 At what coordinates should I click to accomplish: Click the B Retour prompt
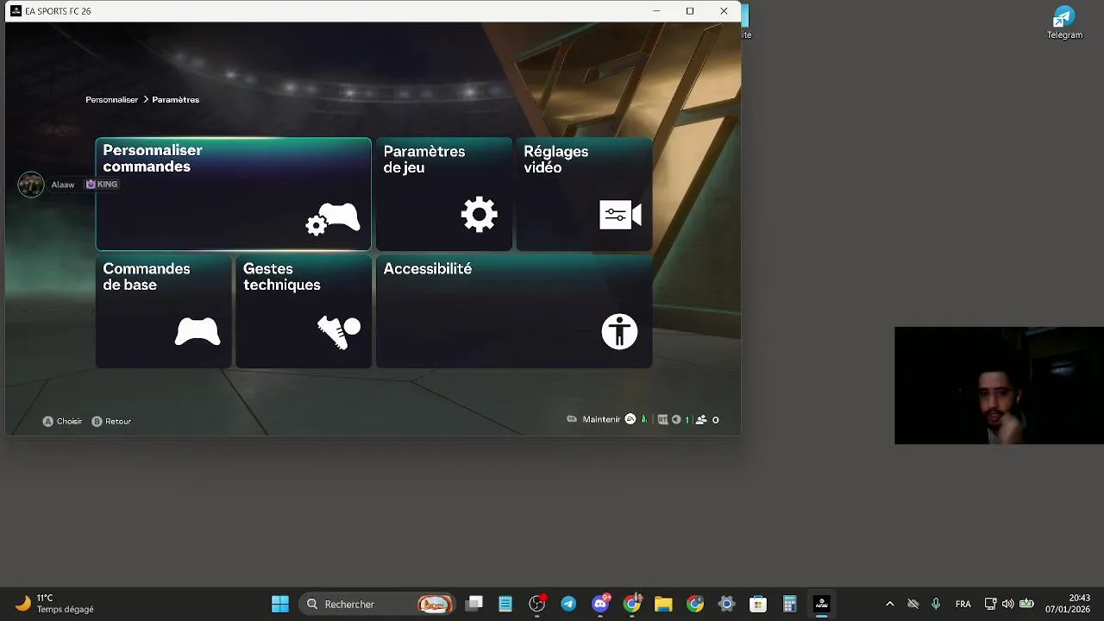tap(111, 421)
